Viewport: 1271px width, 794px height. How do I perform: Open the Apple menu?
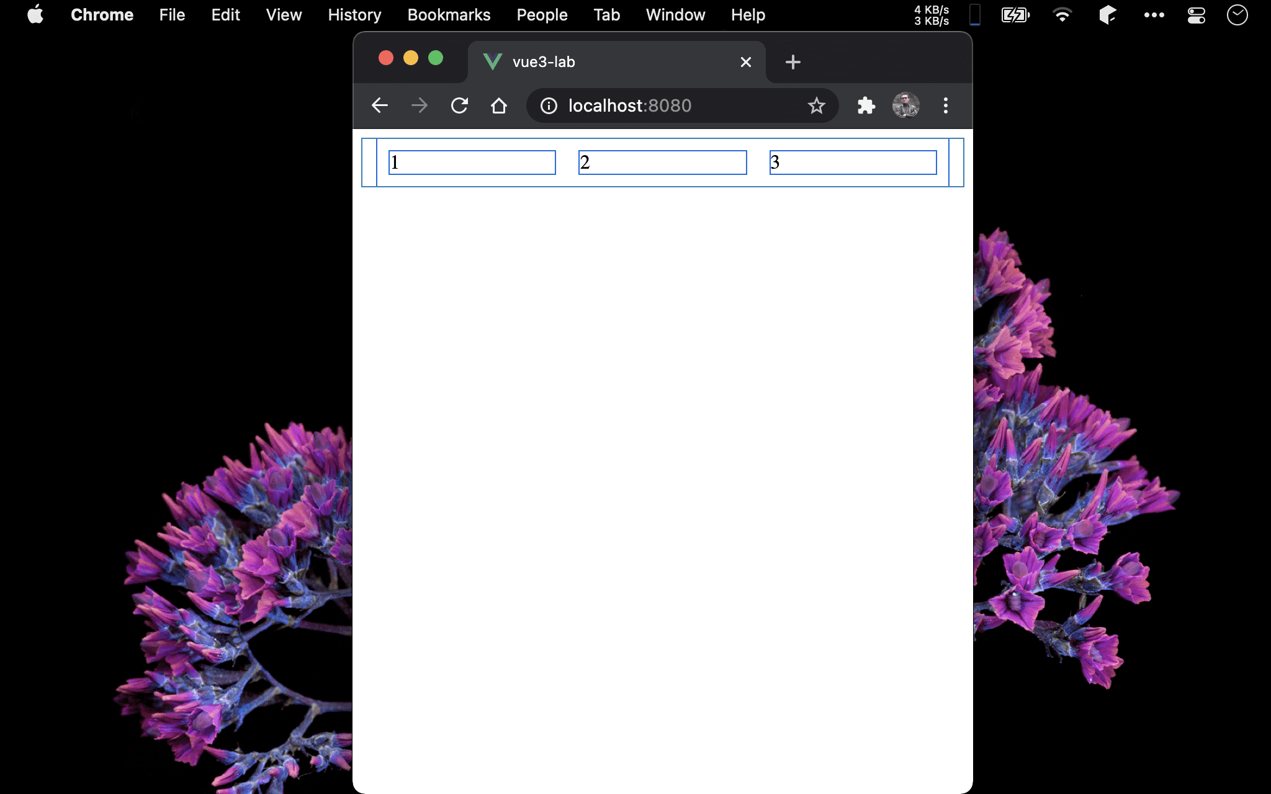[35, 15]
